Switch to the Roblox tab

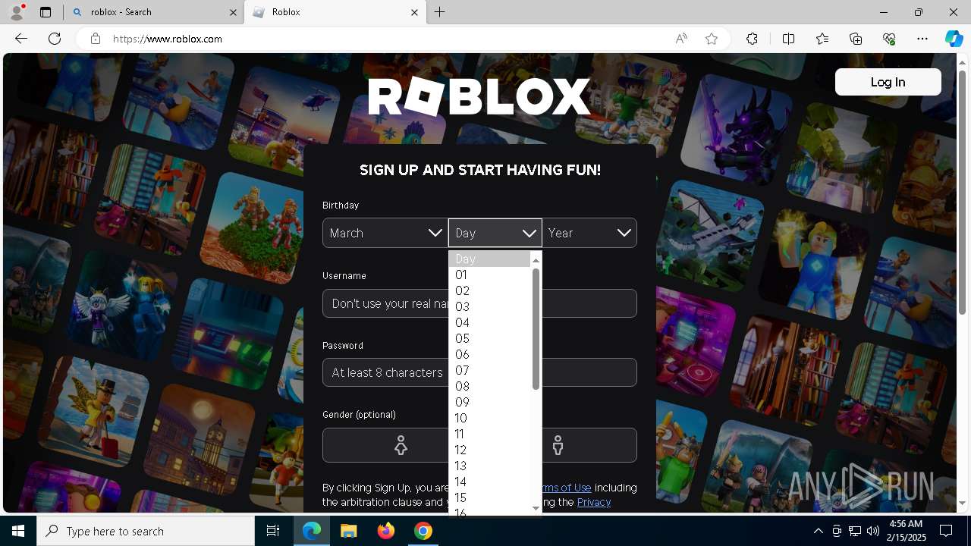coord(335,12)
